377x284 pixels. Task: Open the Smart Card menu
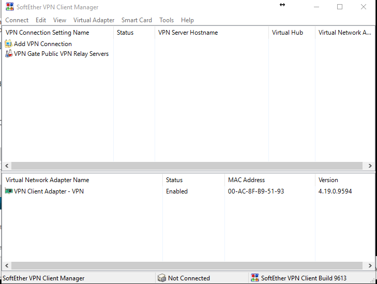[137, 20]
